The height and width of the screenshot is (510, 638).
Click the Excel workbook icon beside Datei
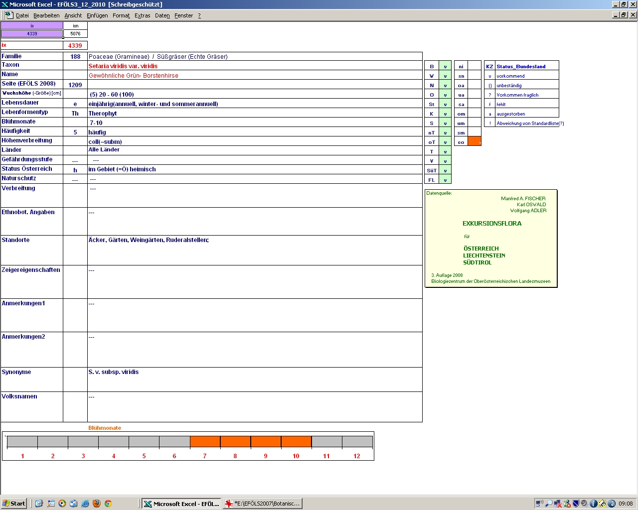pyautogui.click(x=9, y=15)
